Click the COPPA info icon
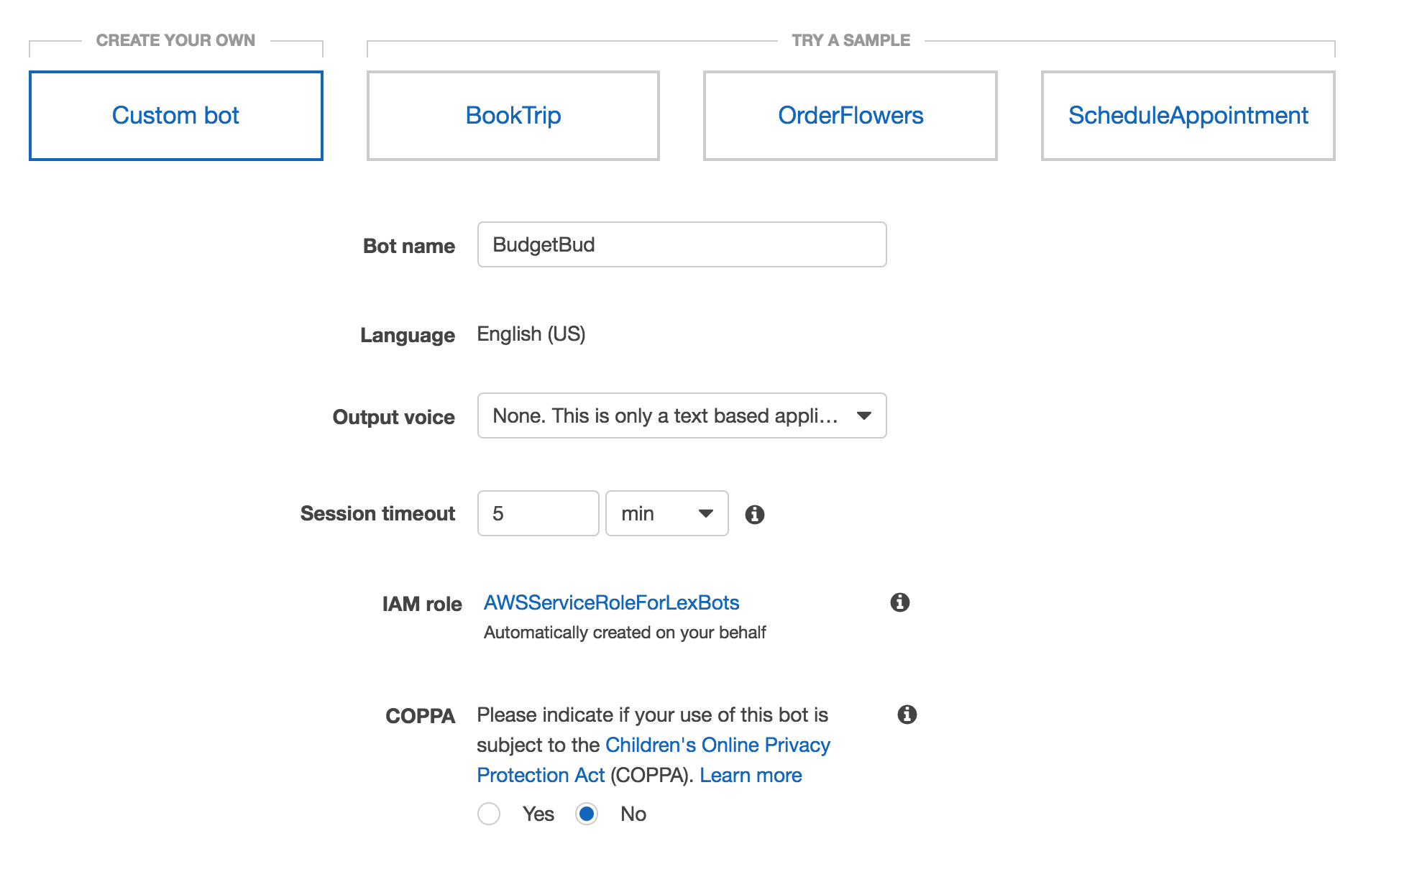1412x877 pixels. click(x=907, y=714)
